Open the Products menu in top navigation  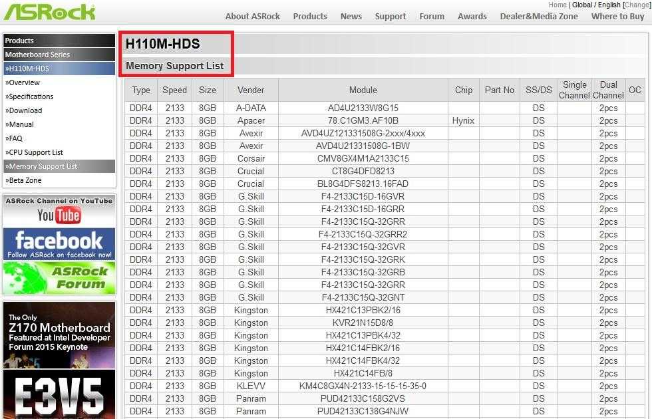(310, 17)
